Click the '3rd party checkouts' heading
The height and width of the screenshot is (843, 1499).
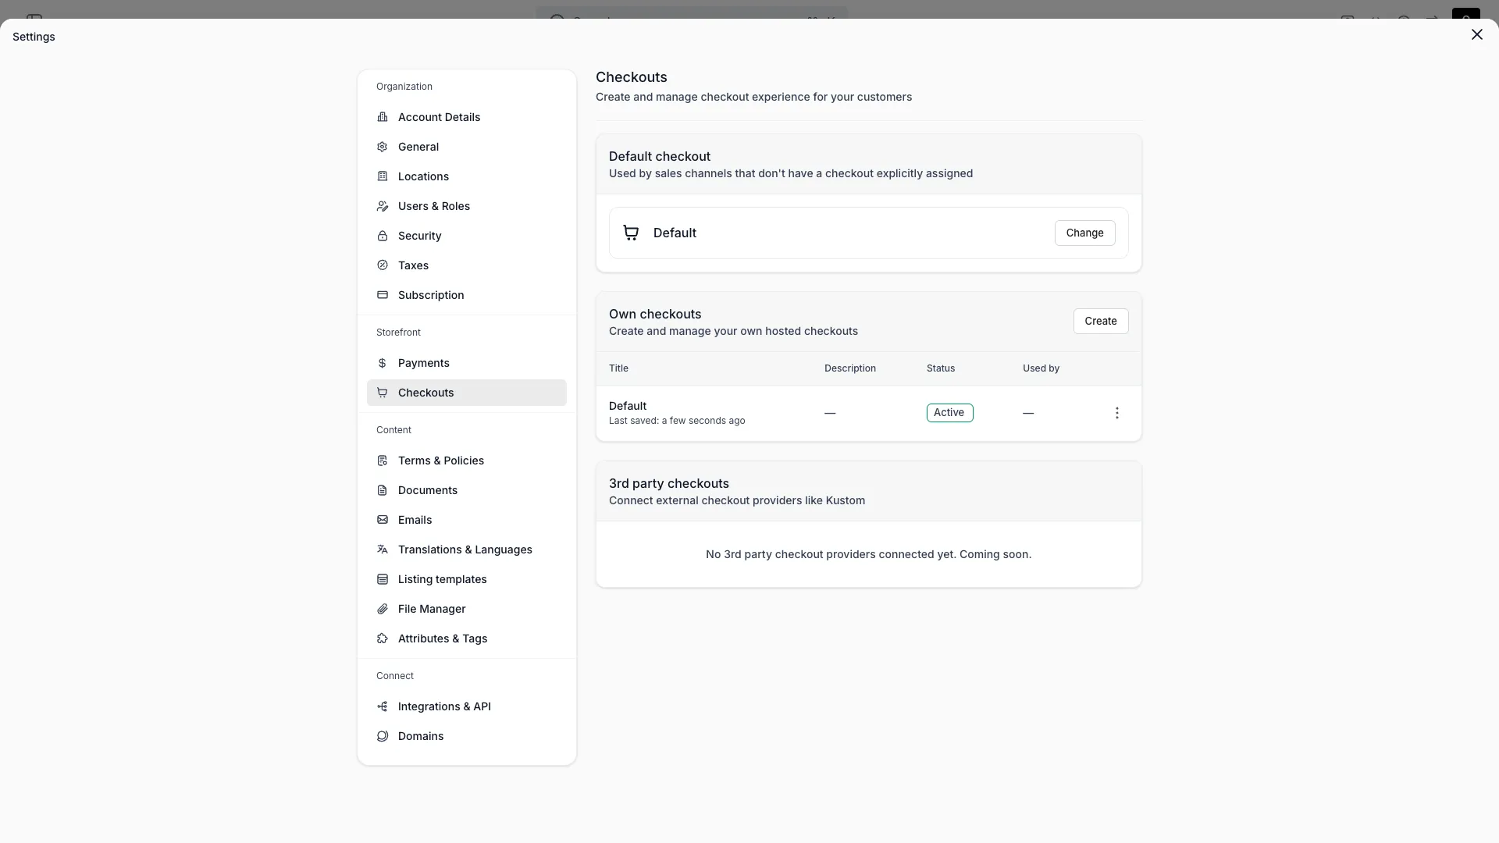[669, 484]
